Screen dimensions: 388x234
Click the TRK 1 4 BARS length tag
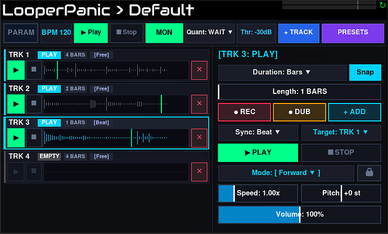(75, 55)
